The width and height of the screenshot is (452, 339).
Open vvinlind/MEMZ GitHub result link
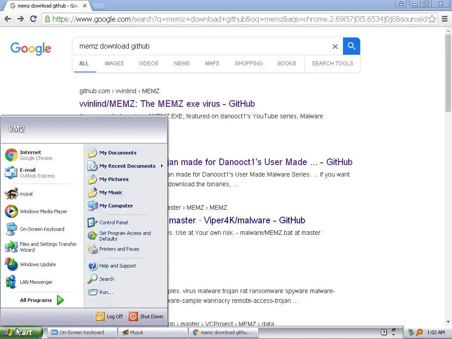(x=167, y=104)
